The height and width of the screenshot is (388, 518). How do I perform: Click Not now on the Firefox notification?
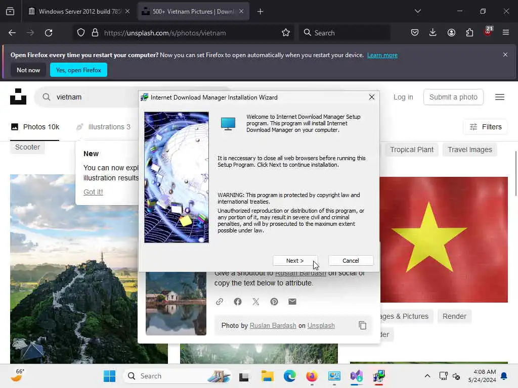click(x=28, y=70)
